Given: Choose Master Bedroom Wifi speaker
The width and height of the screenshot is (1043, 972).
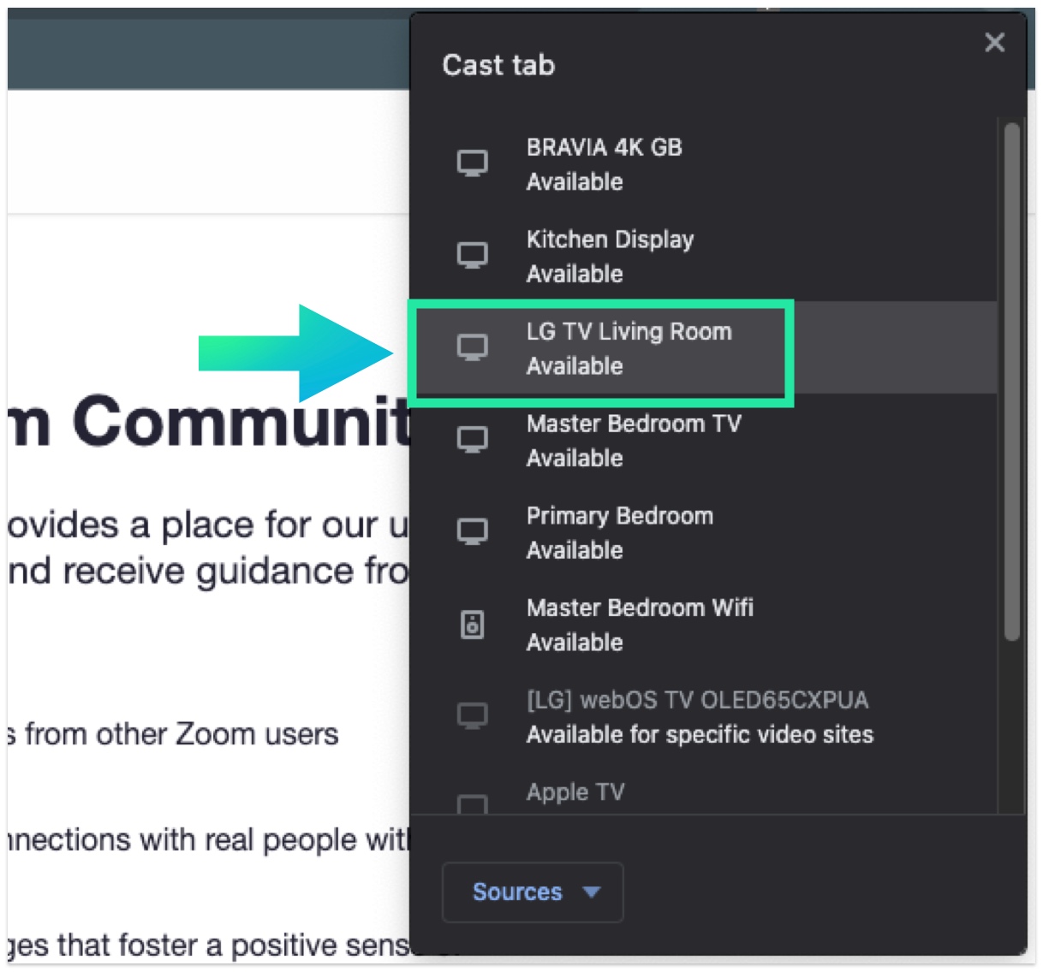Looking at the screenshot, I should pos(639,625).
